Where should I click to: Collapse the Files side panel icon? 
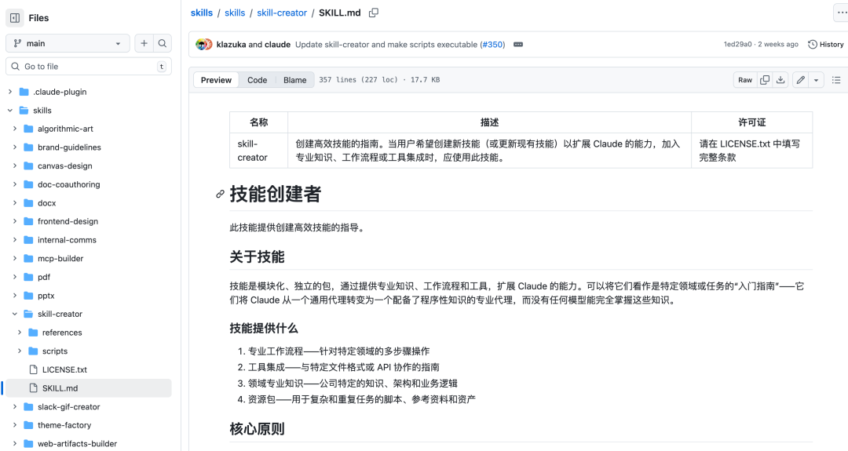click(15, 18)
